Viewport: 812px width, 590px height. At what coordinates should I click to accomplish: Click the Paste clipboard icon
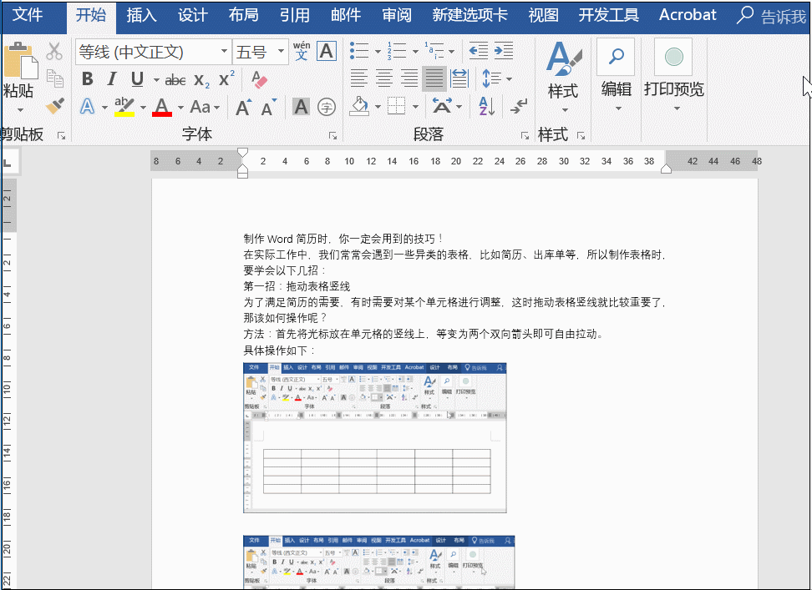point(20,60)
